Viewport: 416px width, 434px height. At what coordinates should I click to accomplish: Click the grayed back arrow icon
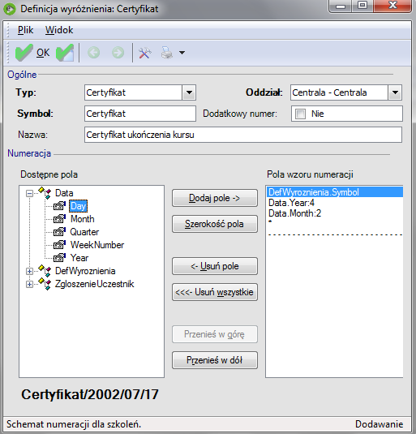click(94, 53)
